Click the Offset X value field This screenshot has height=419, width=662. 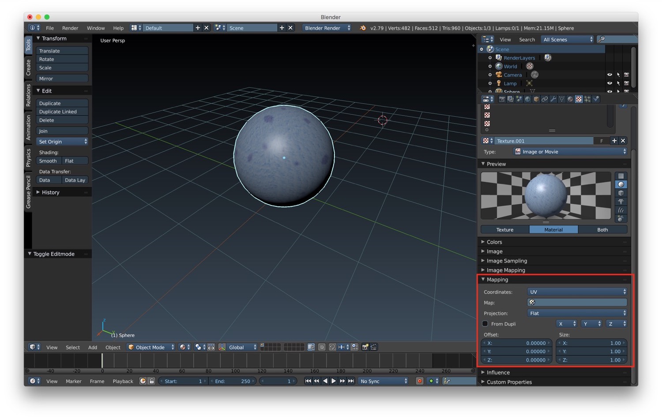[x=516, y=343]
